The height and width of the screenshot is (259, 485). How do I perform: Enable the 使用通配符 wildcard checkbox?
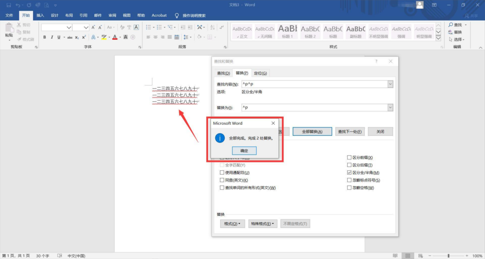[222, 173]
